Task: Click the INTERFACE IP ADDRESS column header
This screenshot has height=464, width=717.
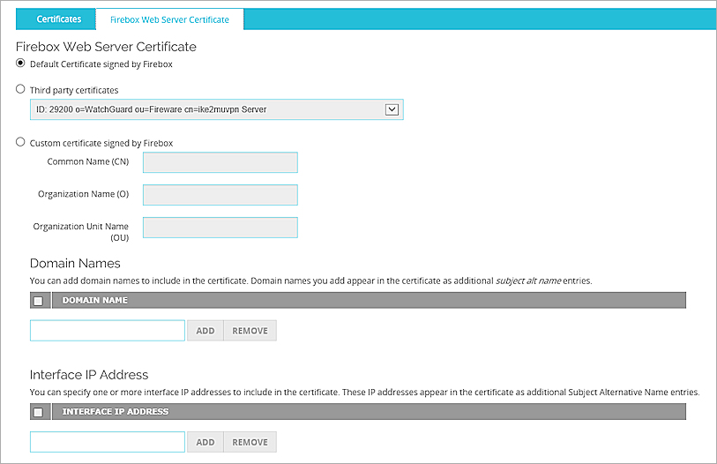Action: pyautogui.click(x=115, y=412)
